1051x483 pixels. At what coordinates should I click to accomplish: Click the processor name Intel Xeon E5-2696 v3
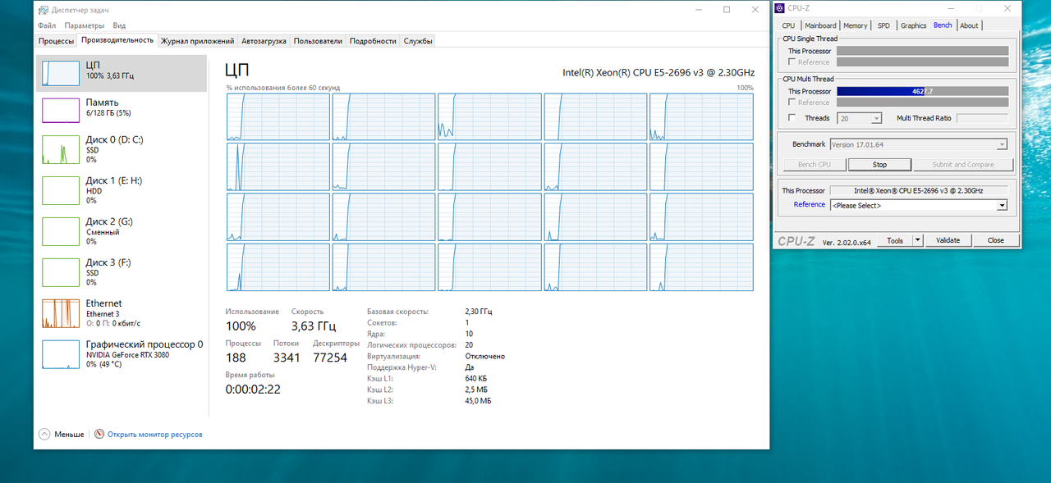[658, 72]
